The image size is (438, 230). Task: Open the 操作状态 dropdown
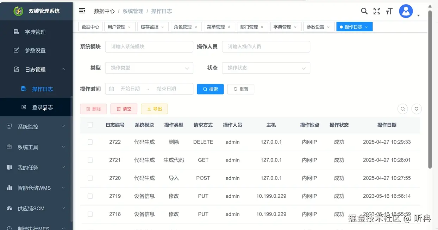266,68
